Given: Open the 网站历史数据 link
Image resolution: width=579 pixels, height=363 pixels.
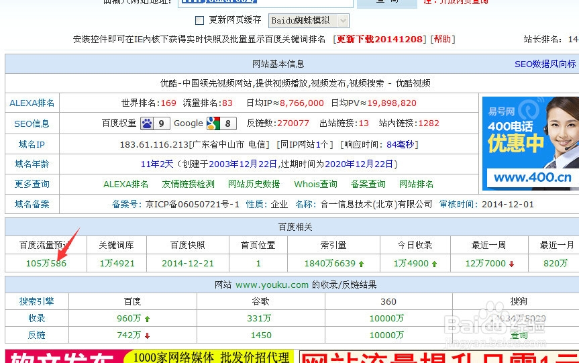Looking at the screenshot, I should (254, 184).
